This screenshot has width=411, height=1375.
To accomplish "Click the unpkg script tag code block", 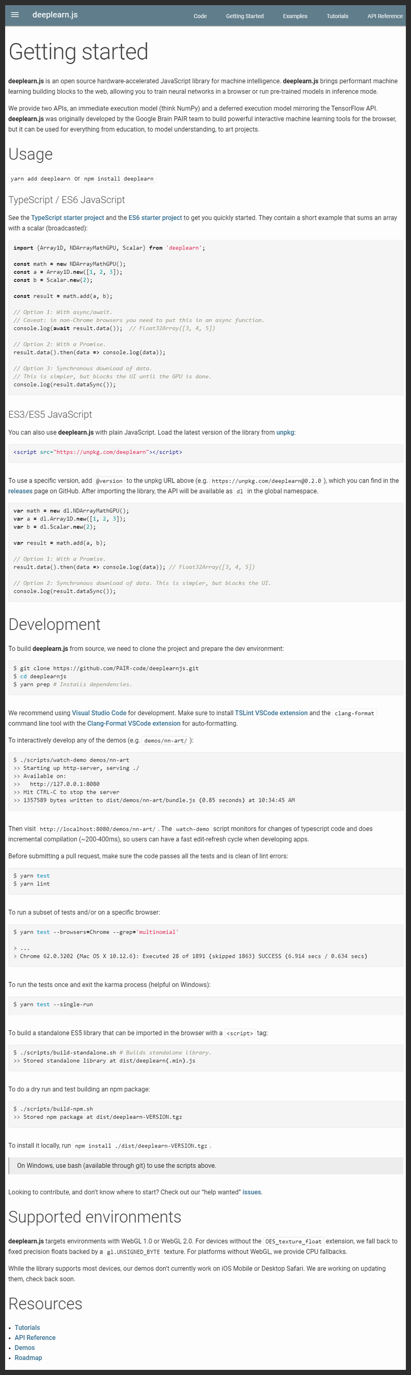I will coord(205,453).
